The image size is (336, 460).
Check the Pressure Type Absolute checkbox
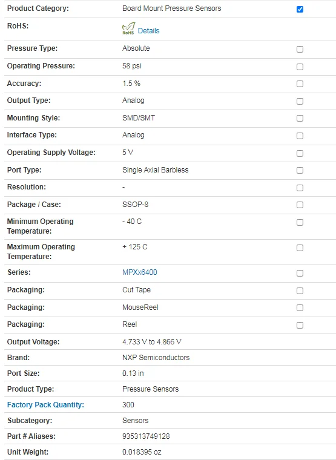point(300,49)
